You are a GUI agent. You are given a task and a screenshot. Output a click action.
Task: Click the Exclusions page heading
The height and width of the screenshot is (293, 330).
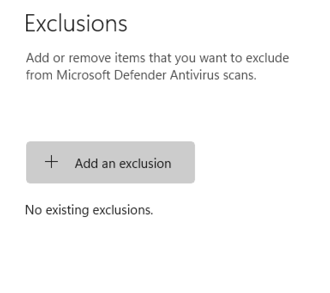click(76, 23)
